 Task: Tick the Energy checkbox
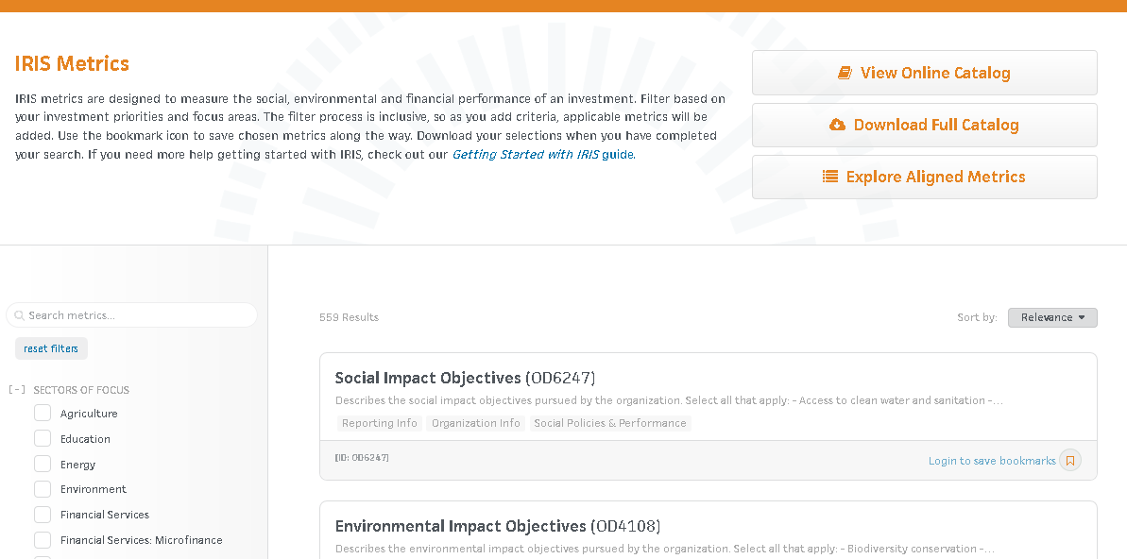(x=43, y=465)
